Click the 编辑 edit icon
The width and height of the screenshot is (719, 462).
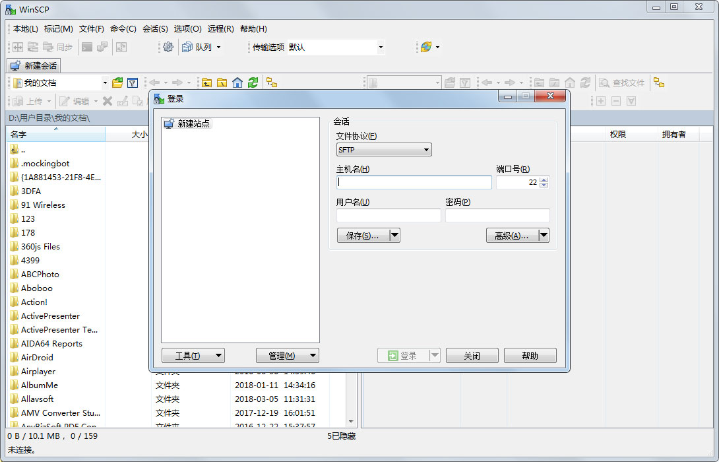65,101
